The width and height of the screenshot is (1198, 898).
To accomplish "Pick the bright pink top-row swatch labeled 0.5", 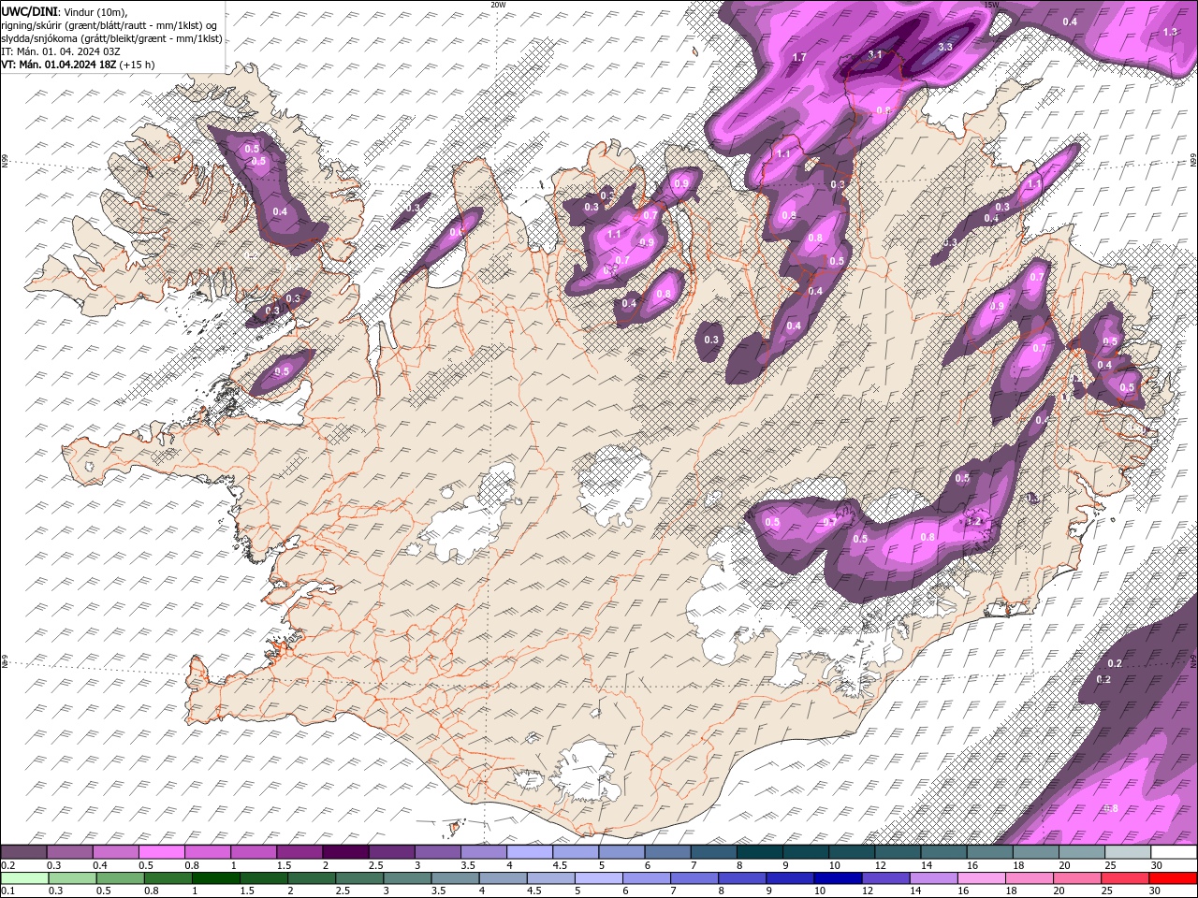I will (161, 852).
